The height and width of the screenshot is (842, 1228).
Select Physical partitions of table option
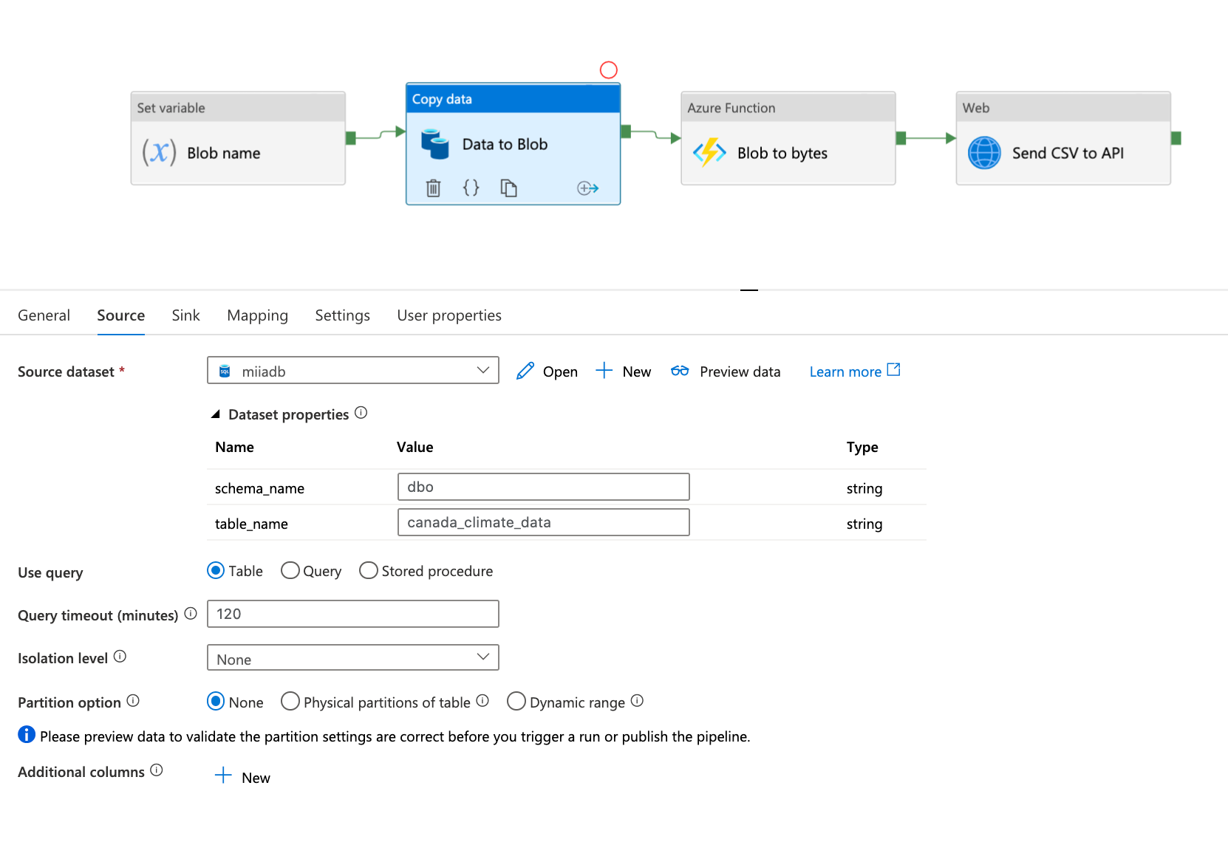pos(290,702)
